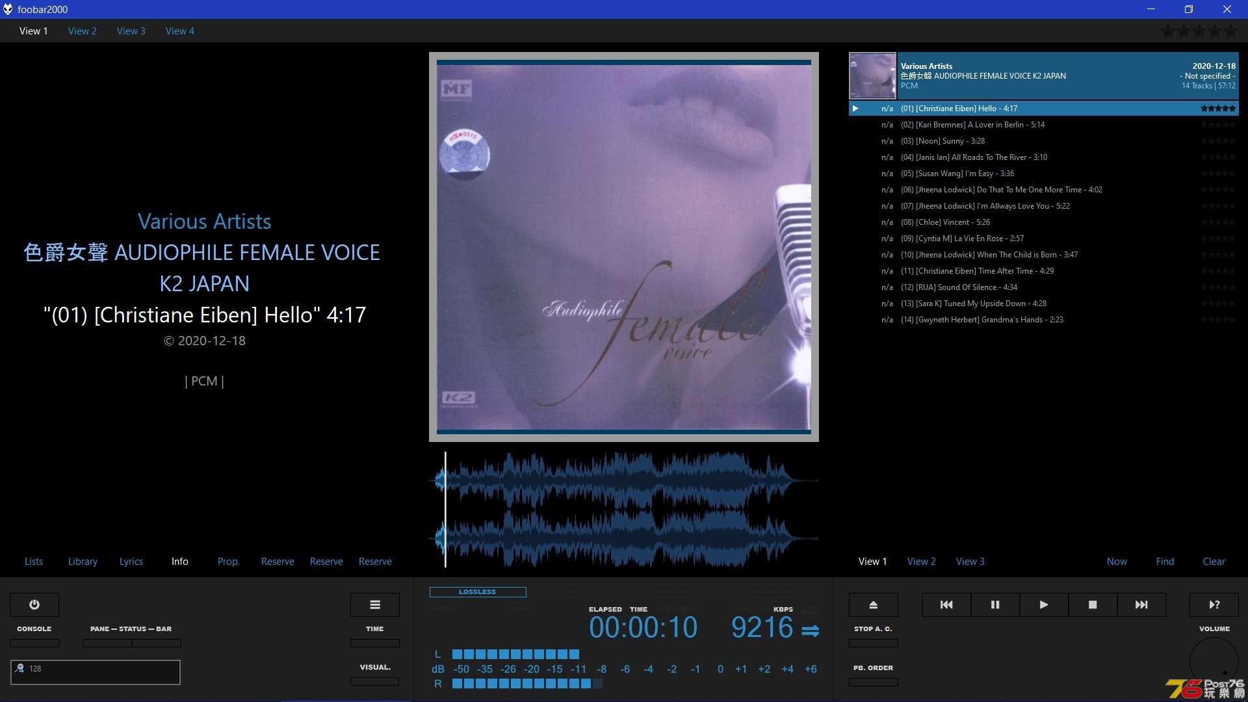Screen dimensions: 1248x702
Task: Play a random track with the '?' button
Action: click(x=1214, y=604)
